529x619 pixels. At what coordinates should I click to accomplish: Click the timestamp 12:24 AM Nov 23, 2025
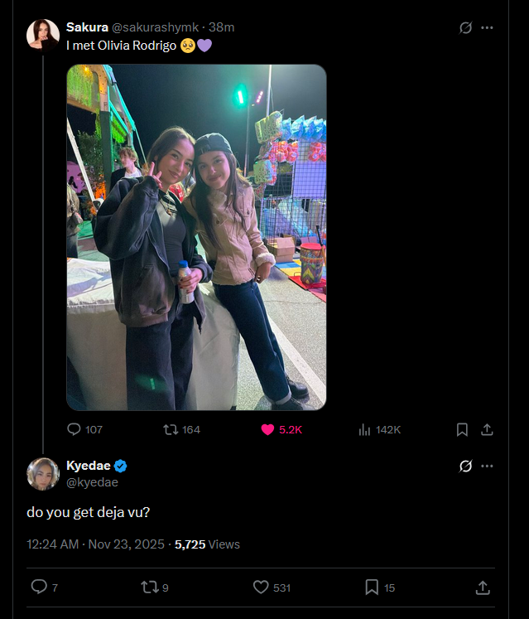click(x=94, y=544)
